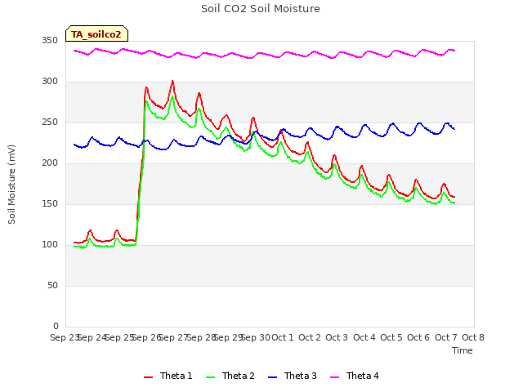
Task: Click the 50 y-axis tick label
Action: (x=52, y=286)
